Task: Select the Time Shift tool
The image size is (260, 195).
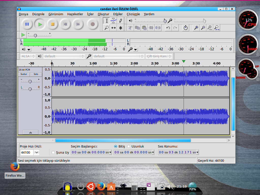Action: 113,28
